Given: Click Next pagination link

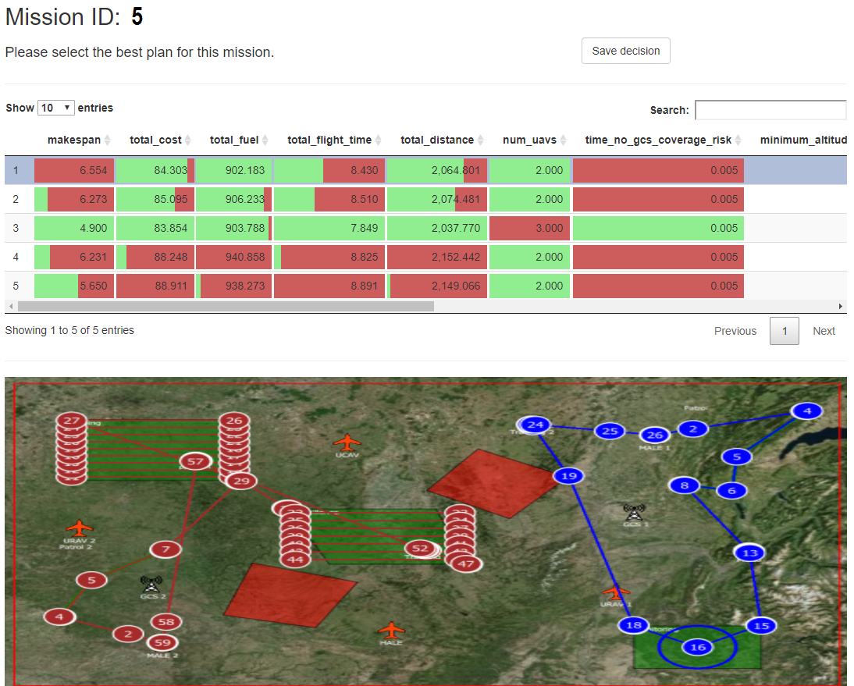Looking at the screenshot, I should point(824,331).
